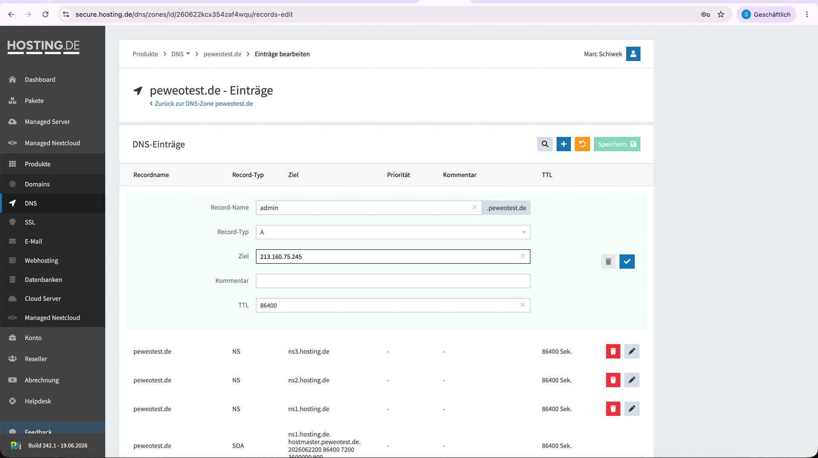Edit the ns1.hosting.de NS record
Viewport: 818px width, 458px height.
pyautogui.click(x=632, y=409)
